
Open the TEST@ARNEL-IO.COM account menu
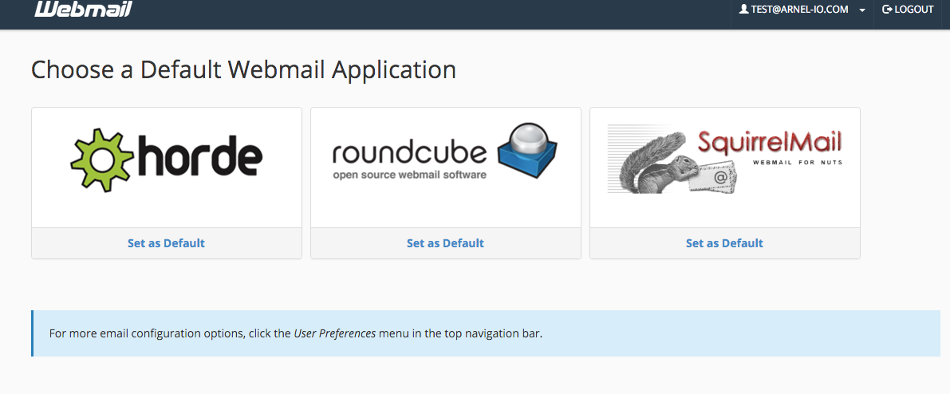tap(799, 10)
